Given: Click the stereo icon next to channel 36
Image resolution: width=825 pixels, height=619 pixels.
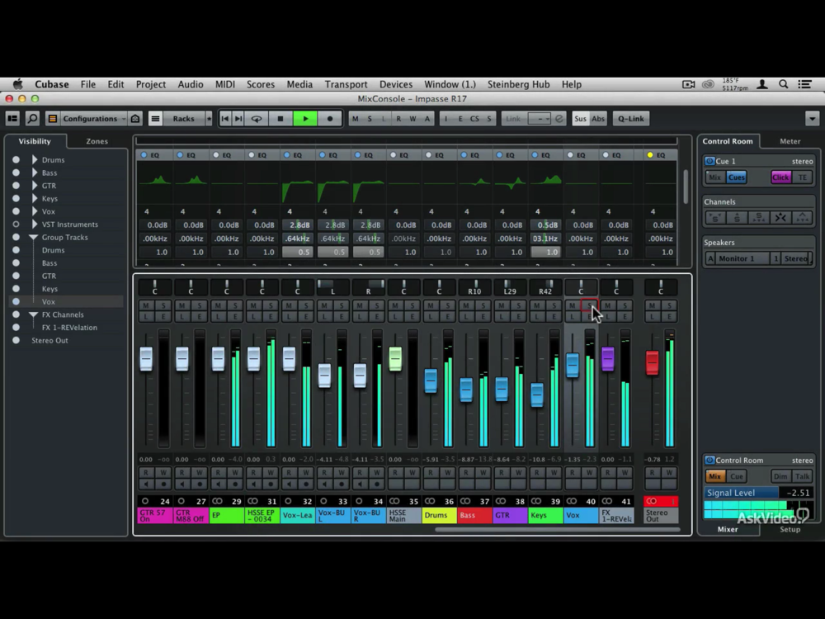Looking at the screenshot, I should point(430,501).
